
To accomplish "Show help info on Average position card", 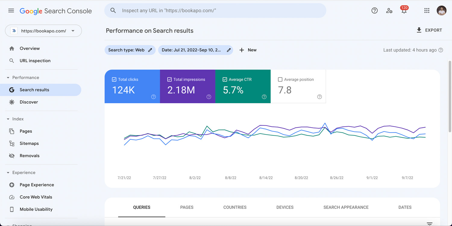I will coord(319,97).
